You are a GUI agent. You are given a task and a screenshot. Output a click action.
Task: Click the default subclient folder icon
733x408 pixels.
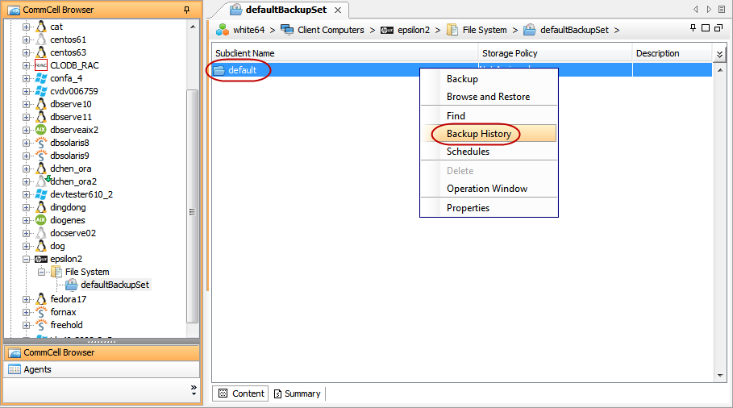tap(219, 70)
